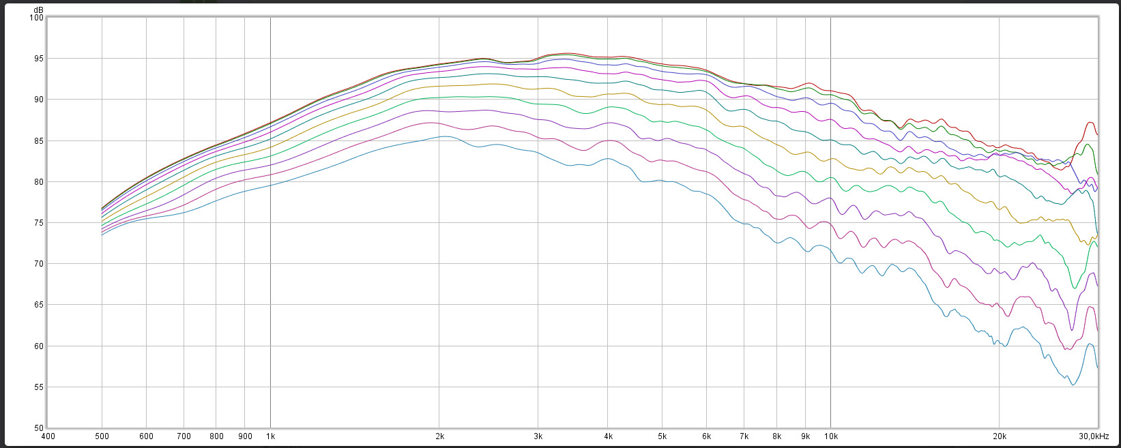Click the 10k frequency axis label
The height and width of the screenshot is (448, 1121).
point(831,436)
